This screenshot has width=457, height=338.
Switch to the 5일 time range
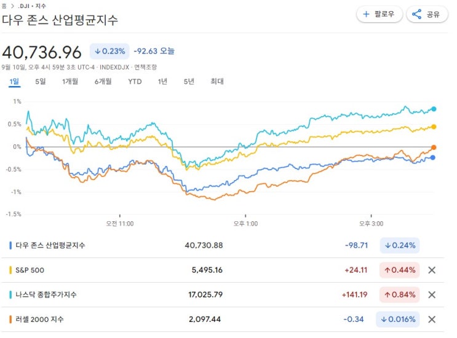pyautogui.click(x=41, y=81)
